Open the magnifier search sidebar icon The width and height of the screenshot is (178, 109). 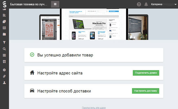point(4,49)
